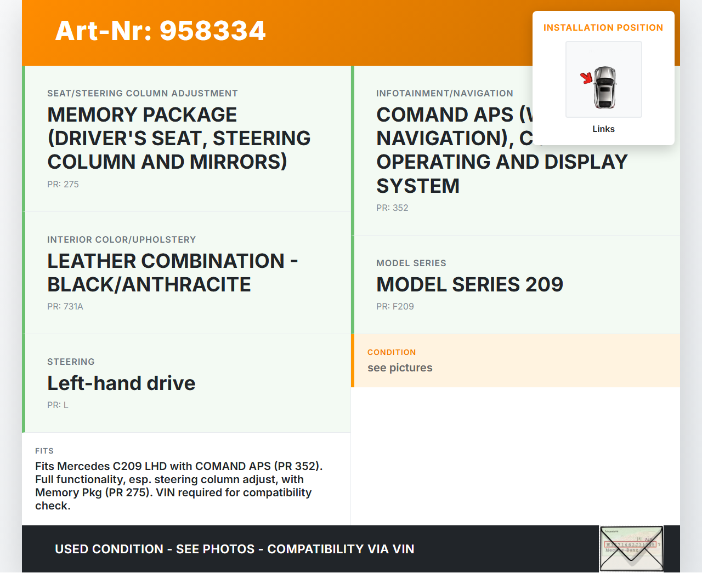Select the 'Left-hand drive' steering entry
This screenshot has width=702, height=573.
(121, 383)
